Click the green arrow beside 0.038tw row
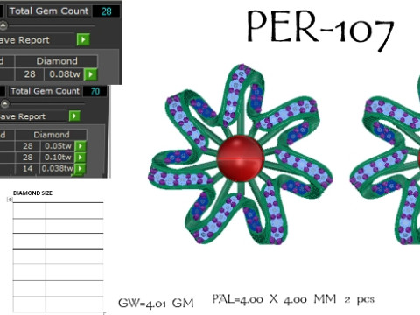 point(80,169)
